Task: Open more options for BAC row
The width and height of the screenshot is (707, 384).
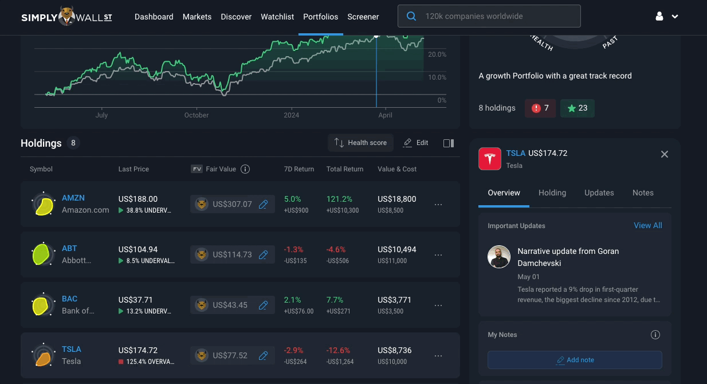Action: (438, 305)
